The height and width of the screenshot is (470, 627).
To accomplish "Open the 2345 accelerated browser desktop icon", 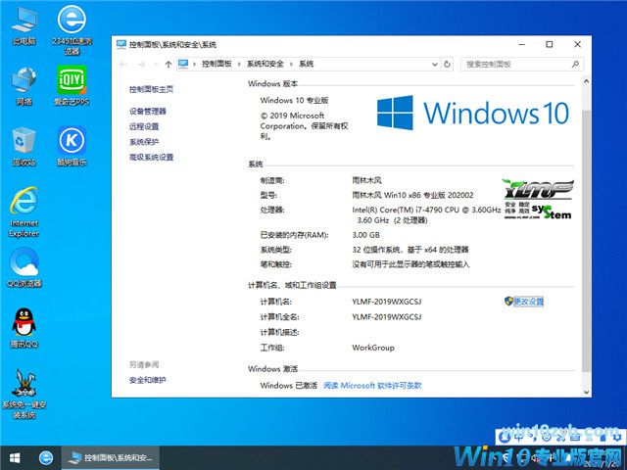I will point(72,28).
